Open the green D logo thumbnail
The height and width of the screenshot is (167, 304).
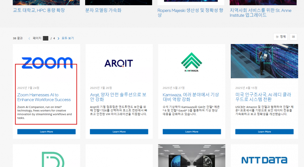point(53,159)
